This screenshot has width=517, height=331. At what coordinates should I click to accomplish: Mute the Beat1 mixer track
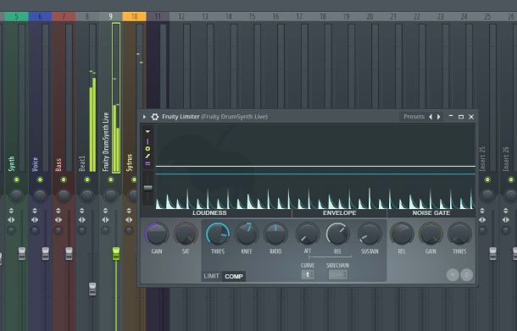[x=87, y=179]
